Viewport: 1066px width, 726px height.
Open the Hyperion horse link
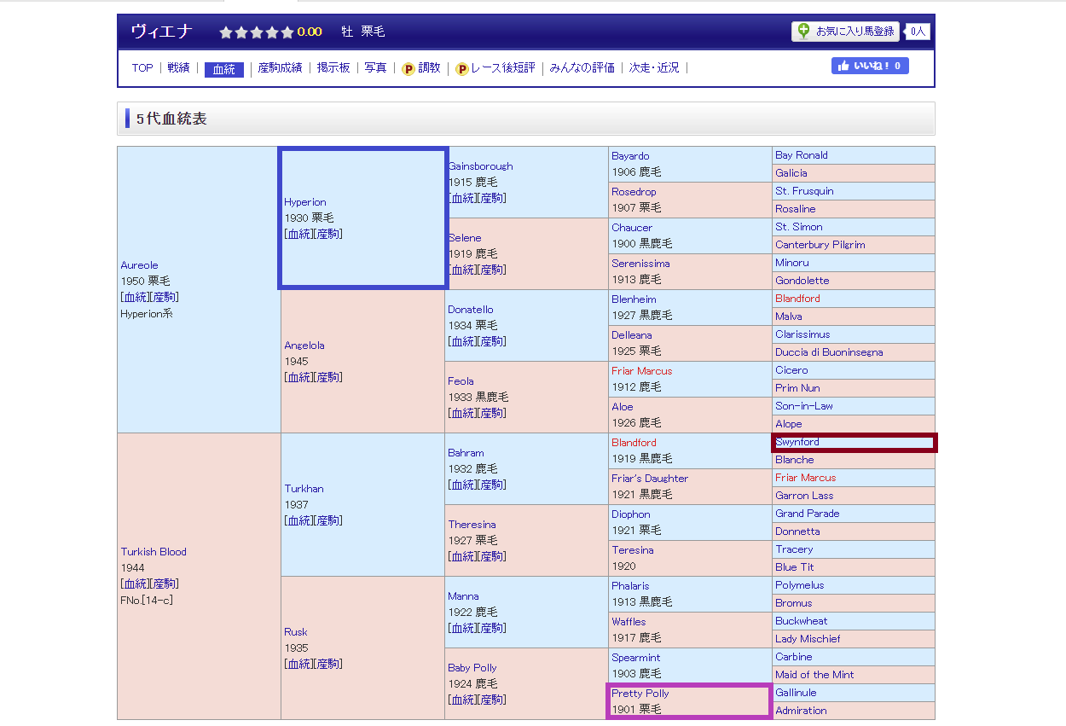pos(305,202)
